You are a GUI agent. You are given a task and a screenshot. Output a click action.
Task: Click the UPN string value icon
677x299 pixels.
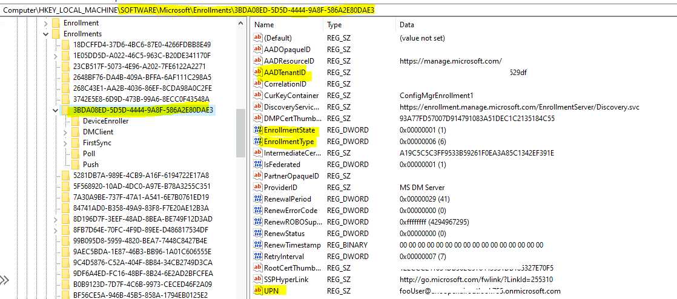point(258,291)
